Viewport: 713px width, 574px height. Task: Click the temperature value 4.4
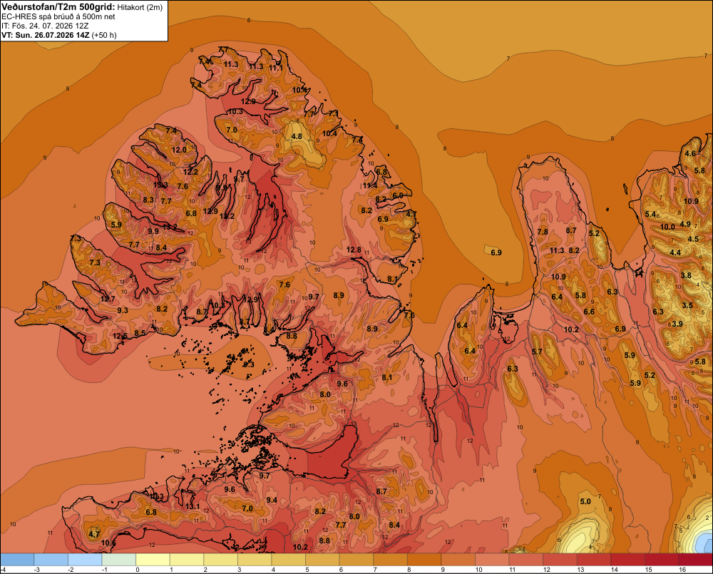point(675,252)
